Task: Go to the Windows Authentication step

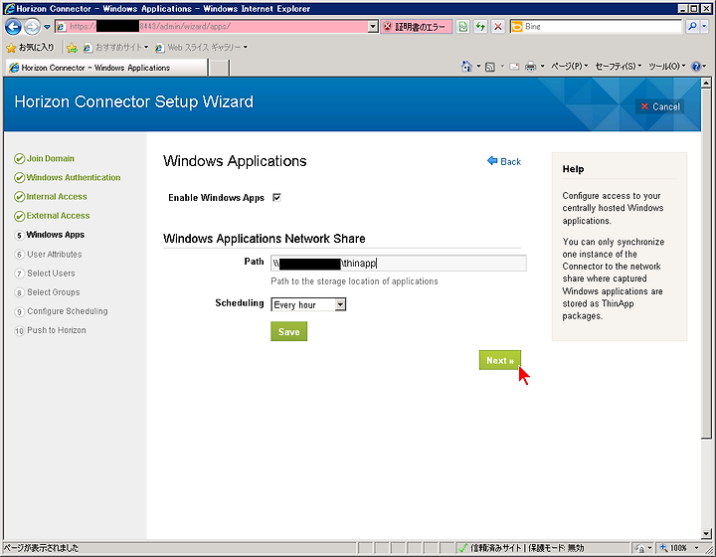Action: coord(73,177)
